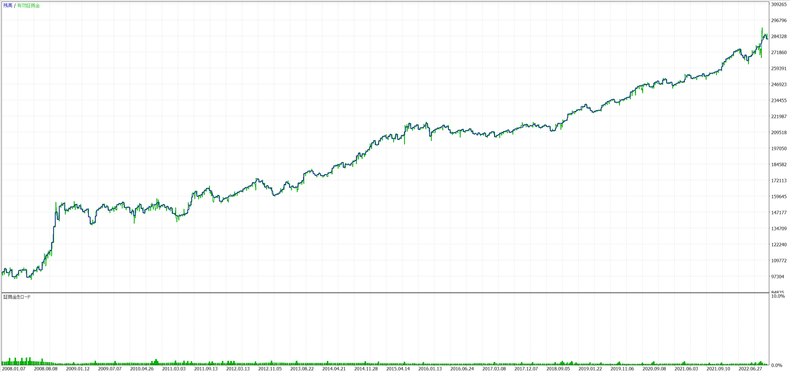Select the 2014.04.21 date label
790x372 pixels.
click(x=334, y=369)
